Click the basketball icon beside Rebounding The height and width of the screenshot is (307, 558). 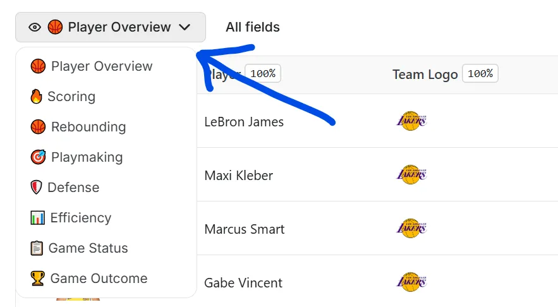[38, 127]
